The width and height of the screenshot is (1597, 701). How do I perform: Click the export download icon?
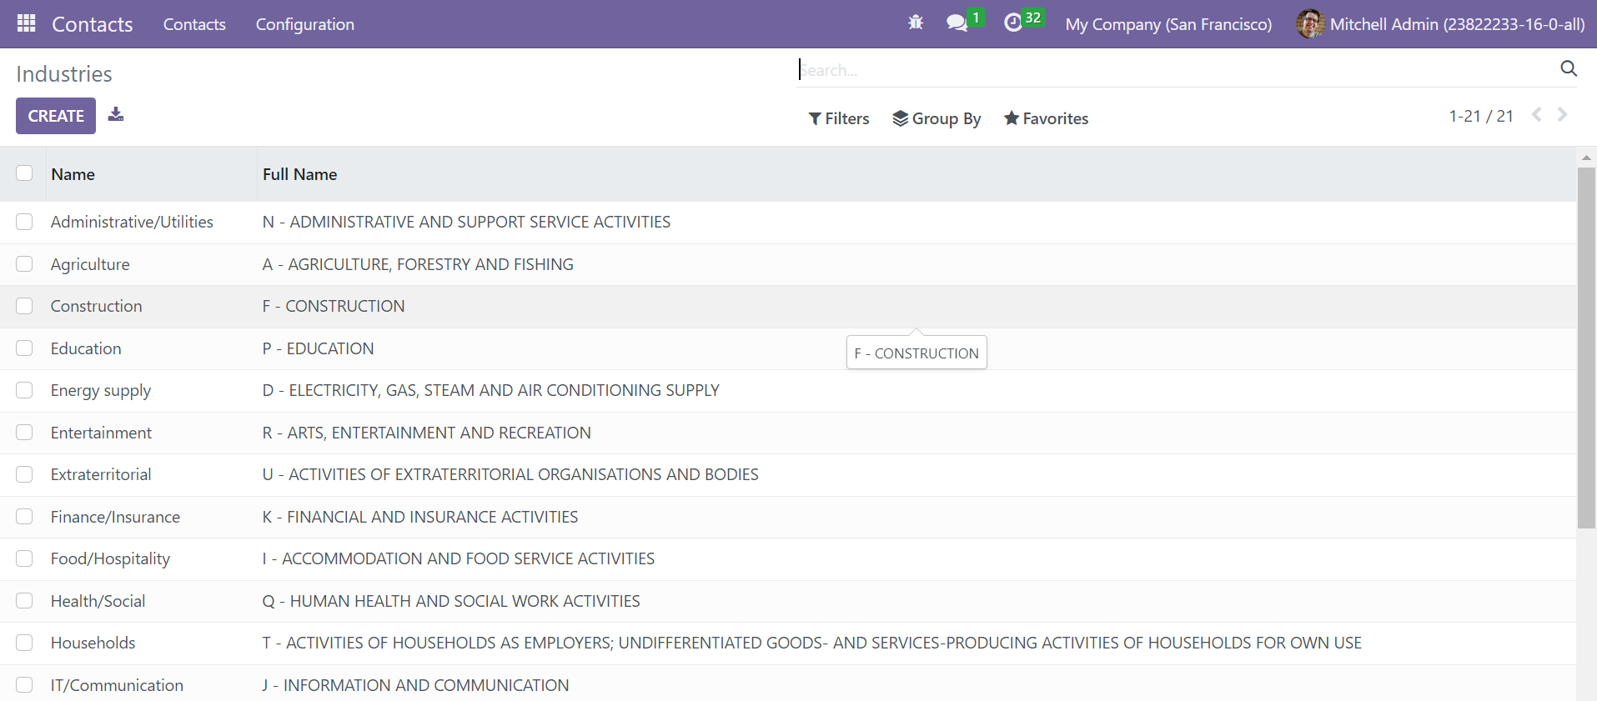pyautogui.click(x=116, y=115)
